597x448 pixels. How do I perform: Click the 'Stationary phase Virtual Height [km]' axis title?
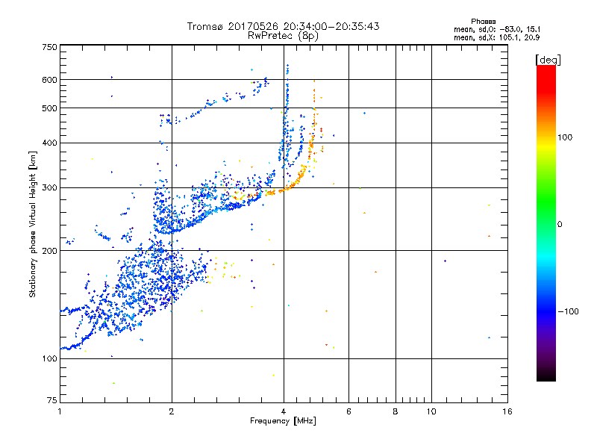click(33, 225)
